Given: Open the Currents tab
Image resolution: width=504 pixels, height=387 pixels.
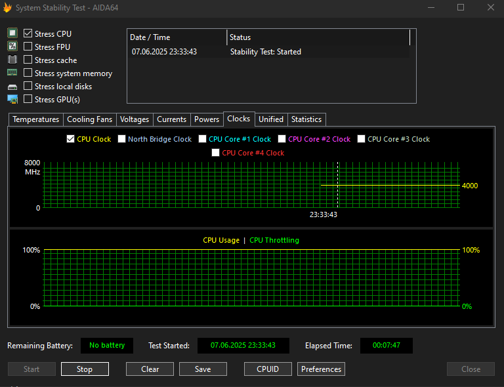Looking at the screenshot, I should point(172,119).
